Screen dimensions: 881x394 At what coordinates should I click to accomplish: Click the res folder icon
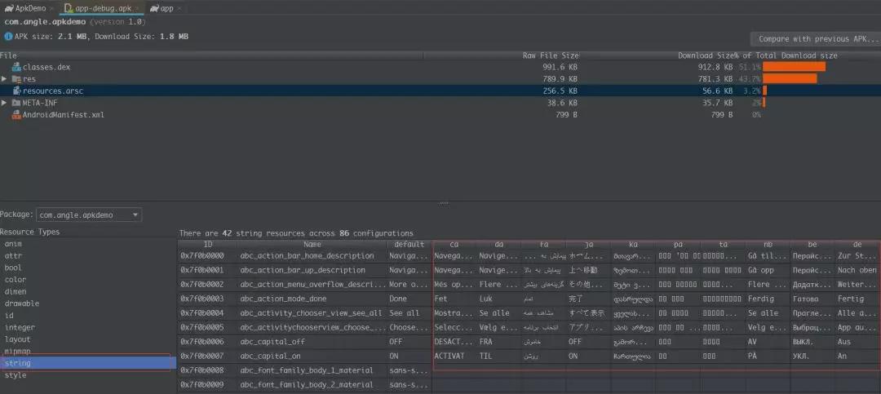16,79
